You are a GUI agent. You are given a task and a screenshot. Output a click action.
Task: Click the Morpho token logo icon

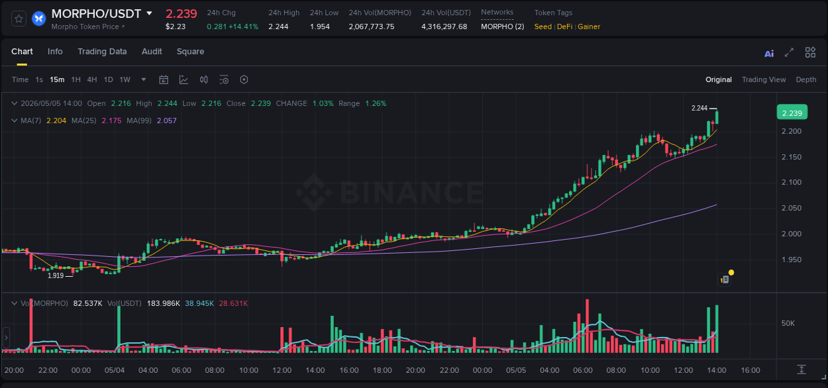coord(38,19)
